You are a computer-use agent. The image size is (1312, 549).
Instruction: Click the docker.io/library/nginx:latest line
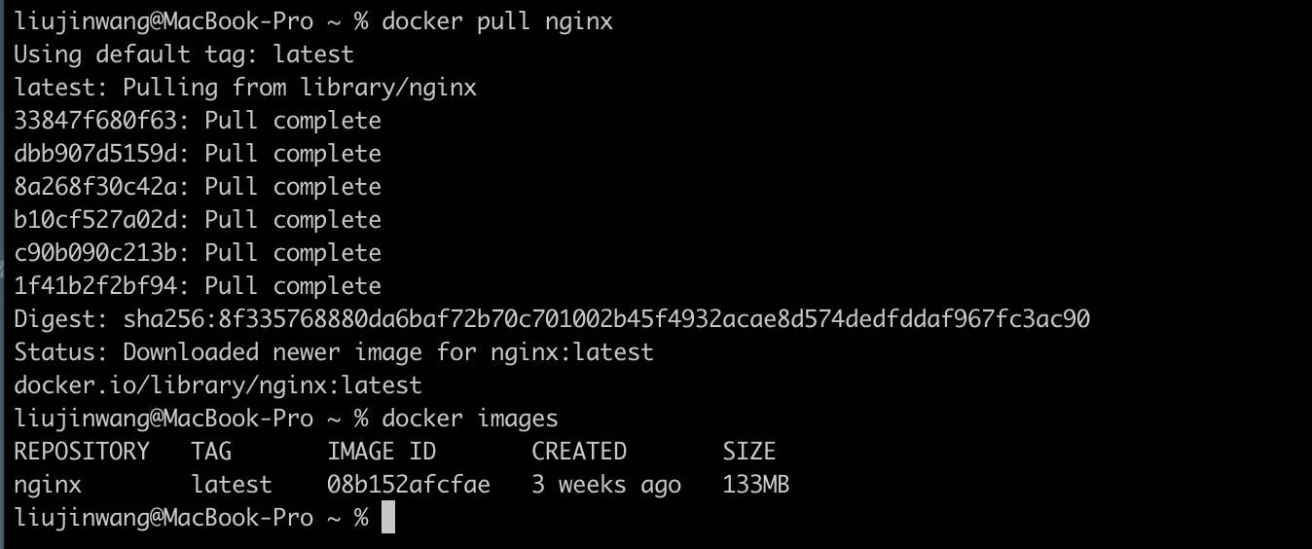[218, 384]
